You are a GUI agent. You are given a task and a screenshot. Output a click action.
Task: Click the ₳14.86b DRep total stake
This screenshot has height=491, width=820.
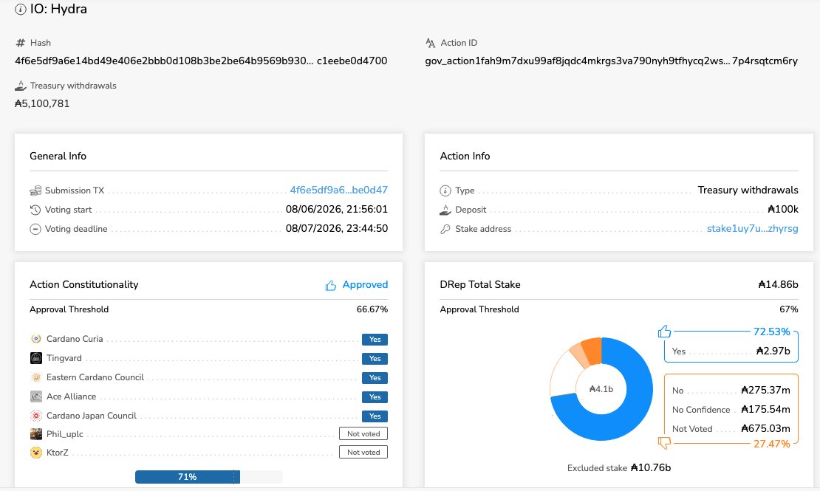coord(778,284)
